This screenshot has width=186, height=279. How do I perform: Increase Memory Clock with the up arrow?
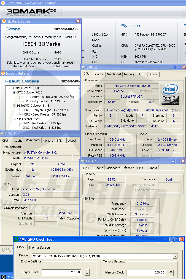pyautogui.click(x=171, y=271)
